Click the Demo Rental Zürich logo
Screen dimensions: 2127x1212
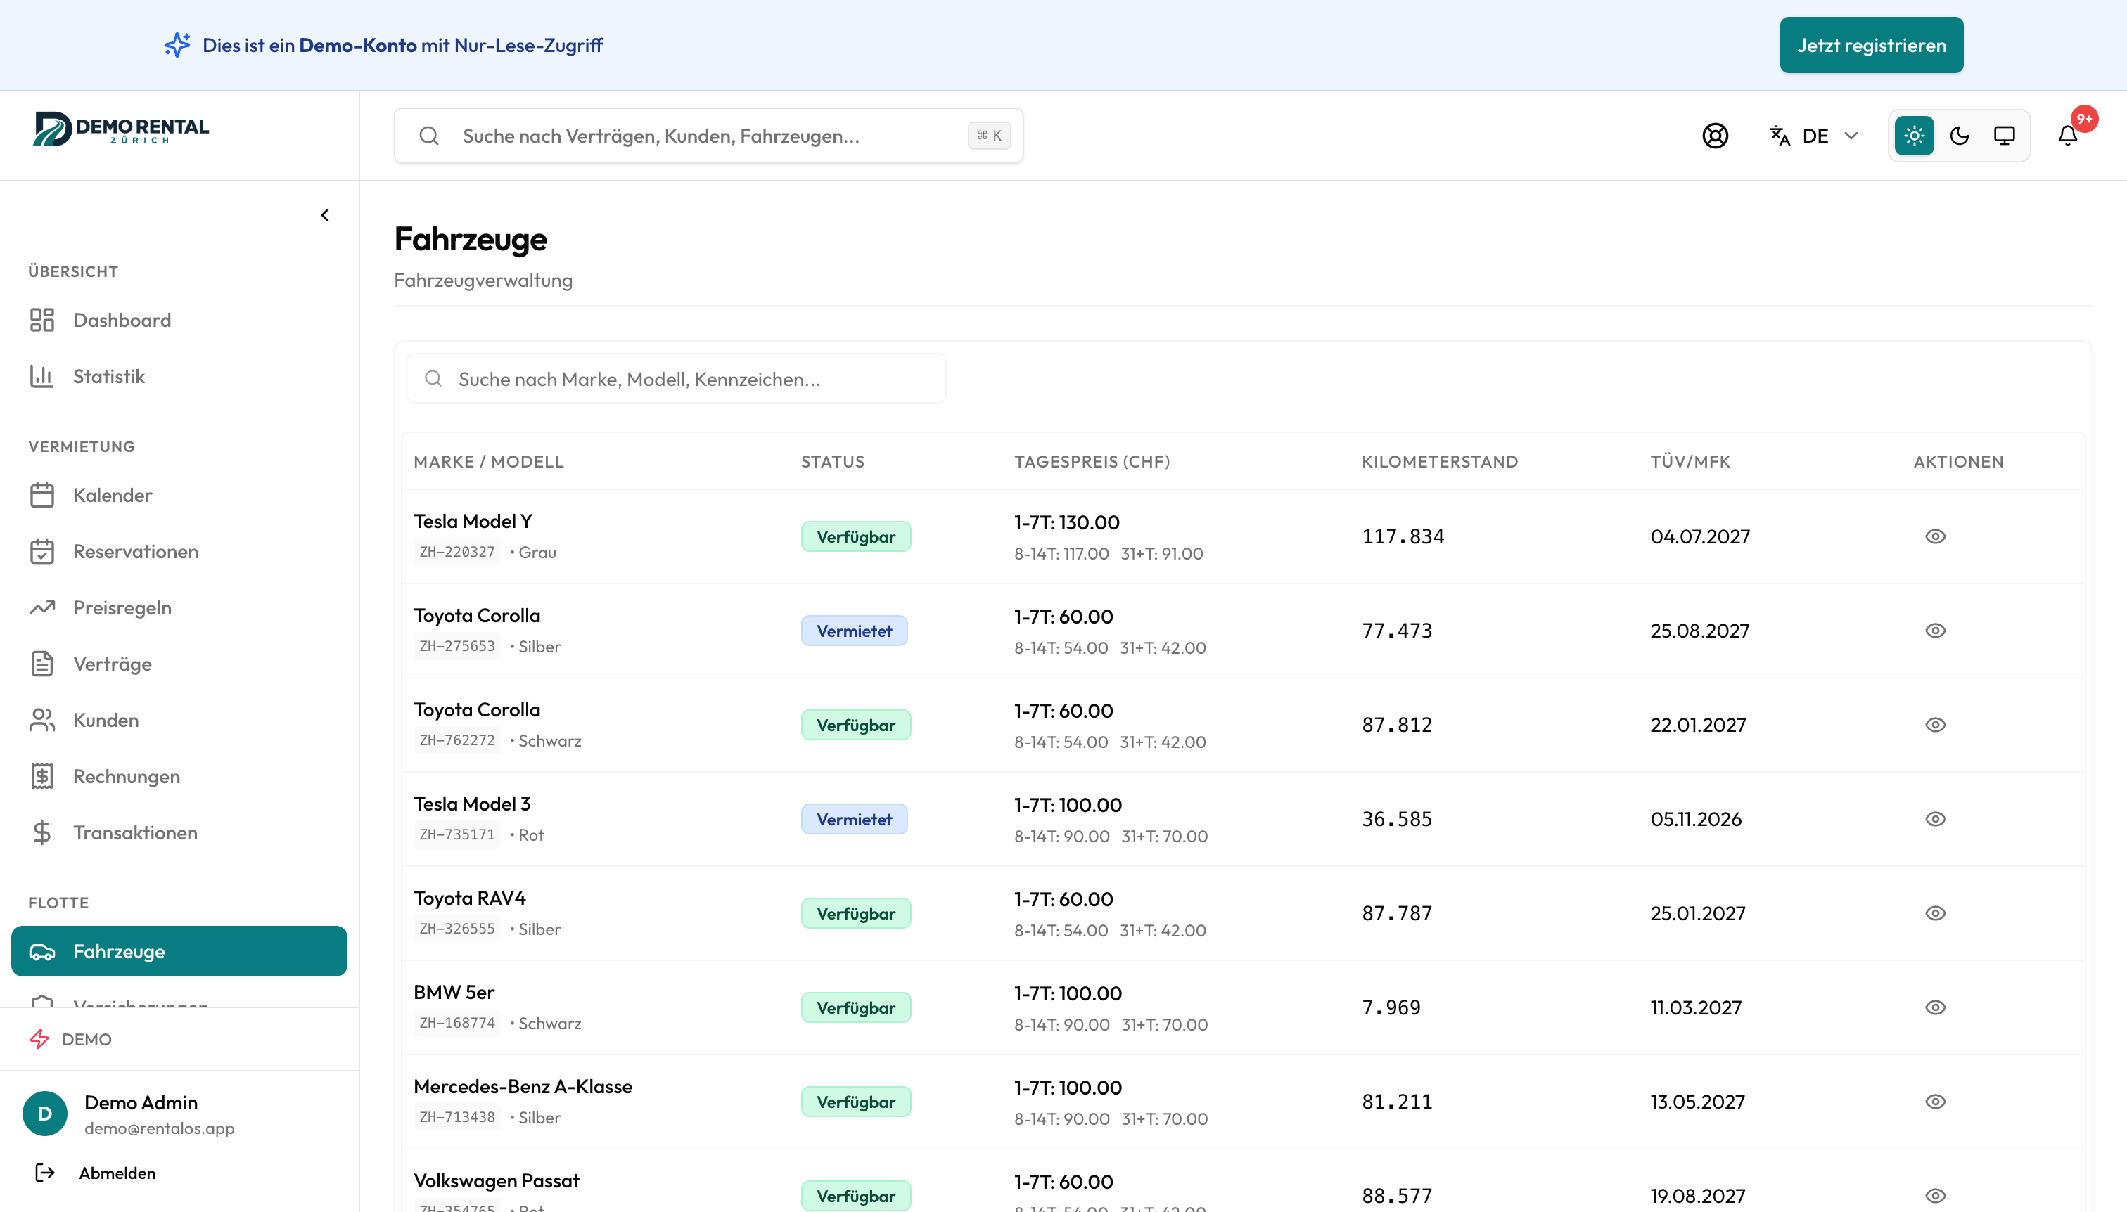point(121,129)
